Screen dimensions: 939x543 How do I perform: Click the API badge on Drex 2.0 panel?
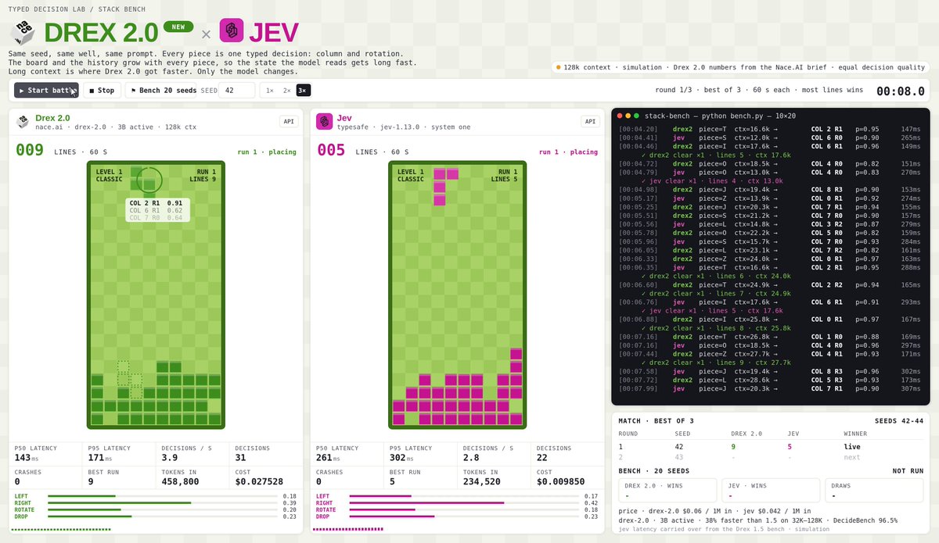pos(289,121)
